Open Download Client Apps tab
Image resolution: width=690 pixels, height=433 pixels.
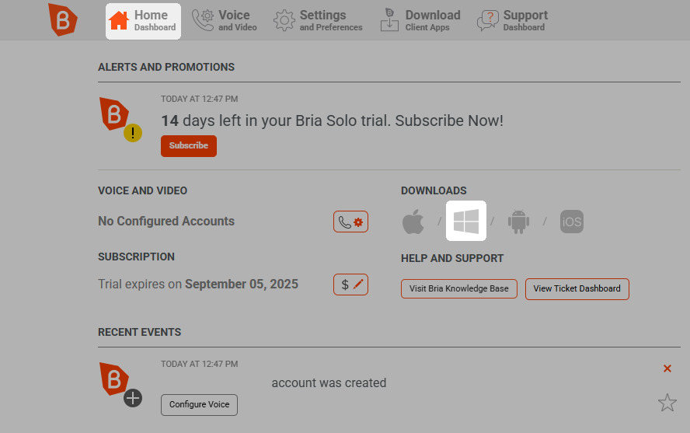tap(420, 21)
